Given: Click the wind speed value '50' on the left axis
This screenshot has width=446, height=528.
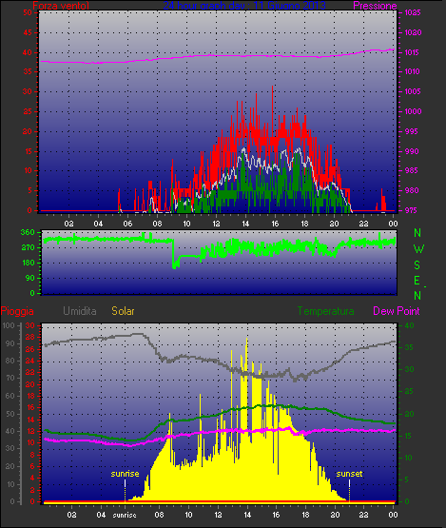Looking at the screenshot, I should (28, 12).
